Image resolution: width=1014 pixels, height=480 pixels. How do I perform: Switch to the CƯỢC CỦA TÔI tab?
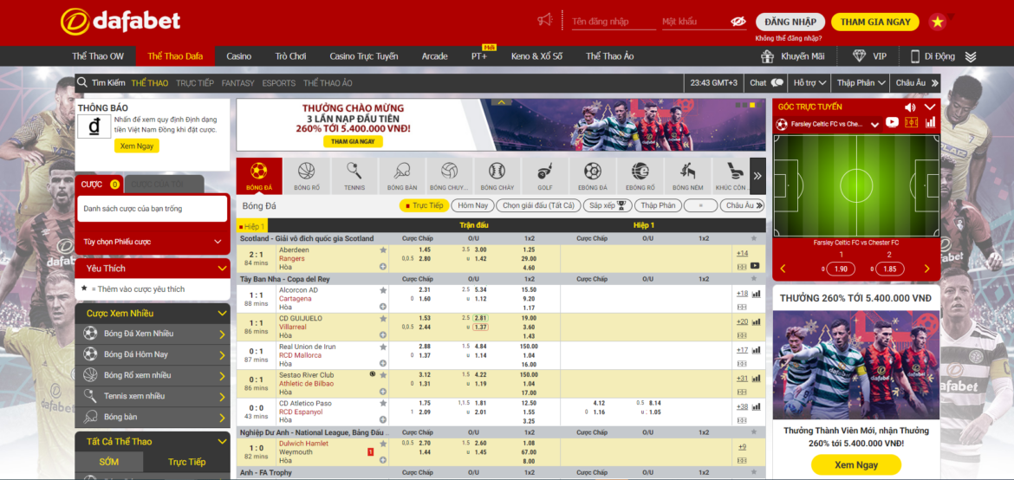[163, 185]
